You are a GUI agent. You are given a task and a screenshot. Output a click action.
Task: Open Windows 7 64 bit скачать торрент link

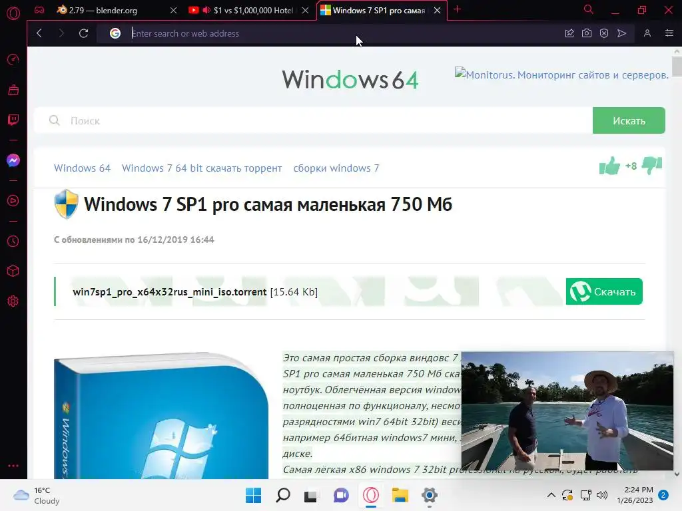[x=202, y=168]
